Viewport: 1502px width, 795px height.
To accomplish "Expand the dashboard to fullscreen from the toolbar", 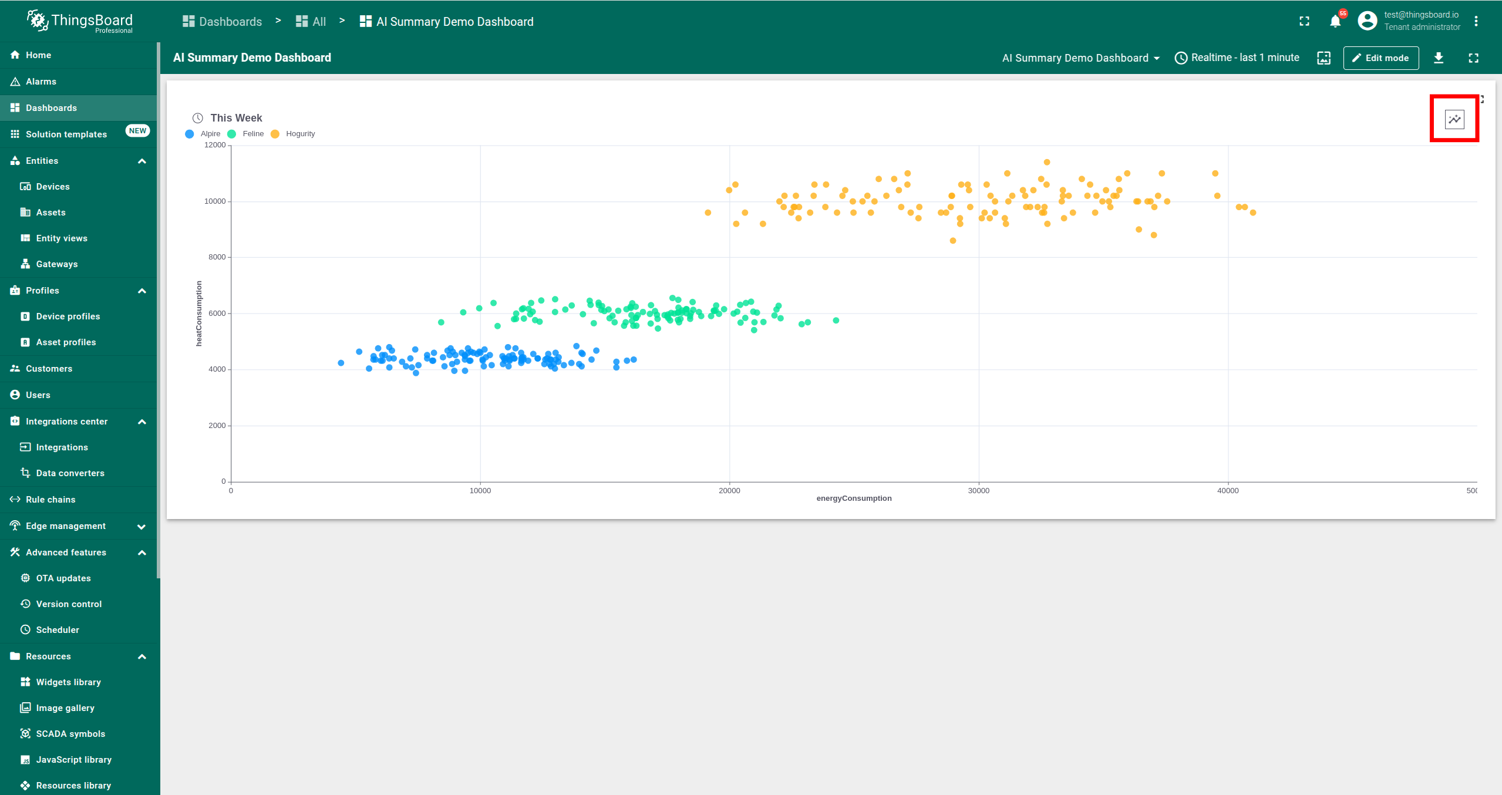I will [1473, 58].
